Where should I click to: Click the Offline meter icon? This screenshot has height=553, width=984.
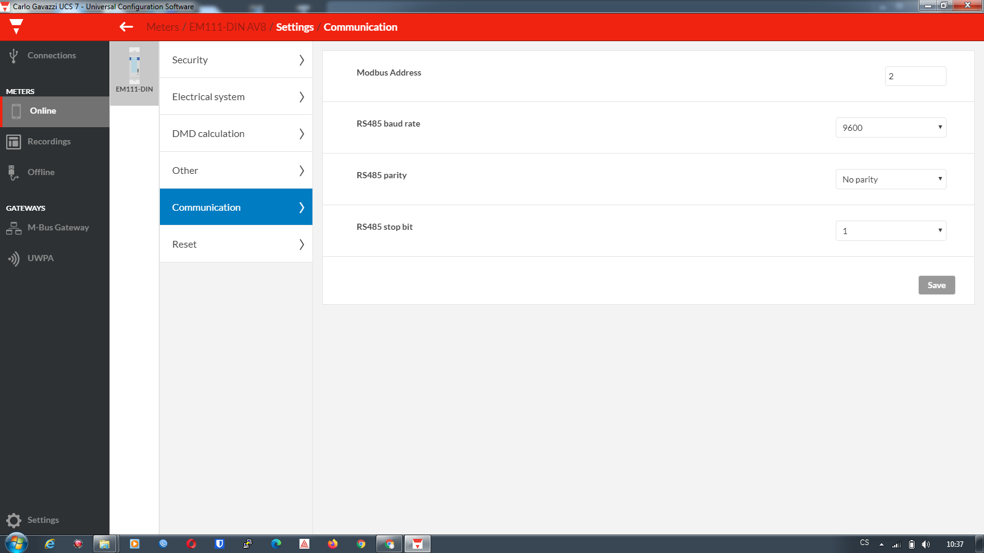click(14, 173)
